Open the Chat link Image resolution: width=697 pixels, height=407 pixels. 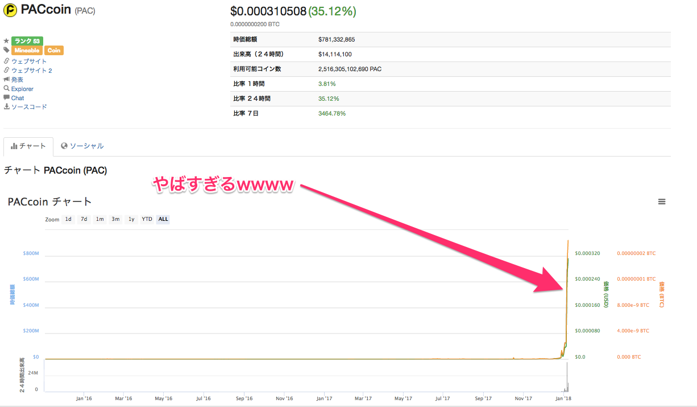point(18,98)
